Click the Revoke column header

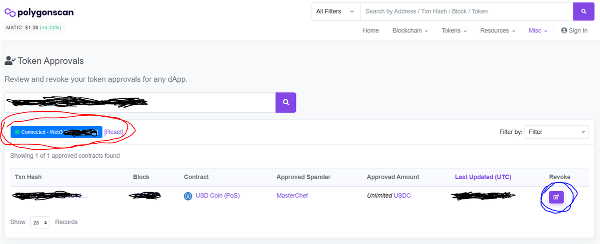point(559,177)
